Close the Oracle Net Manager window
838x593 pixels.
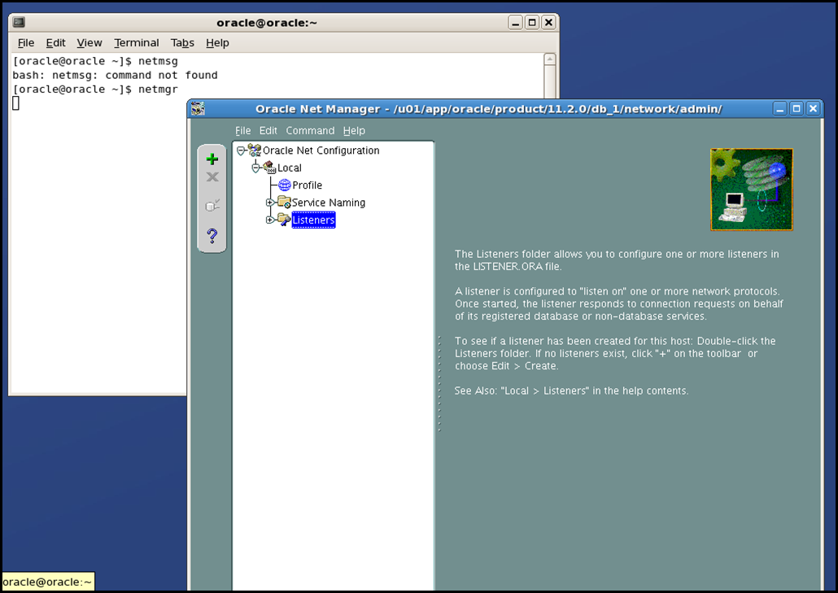coord(813,109)
